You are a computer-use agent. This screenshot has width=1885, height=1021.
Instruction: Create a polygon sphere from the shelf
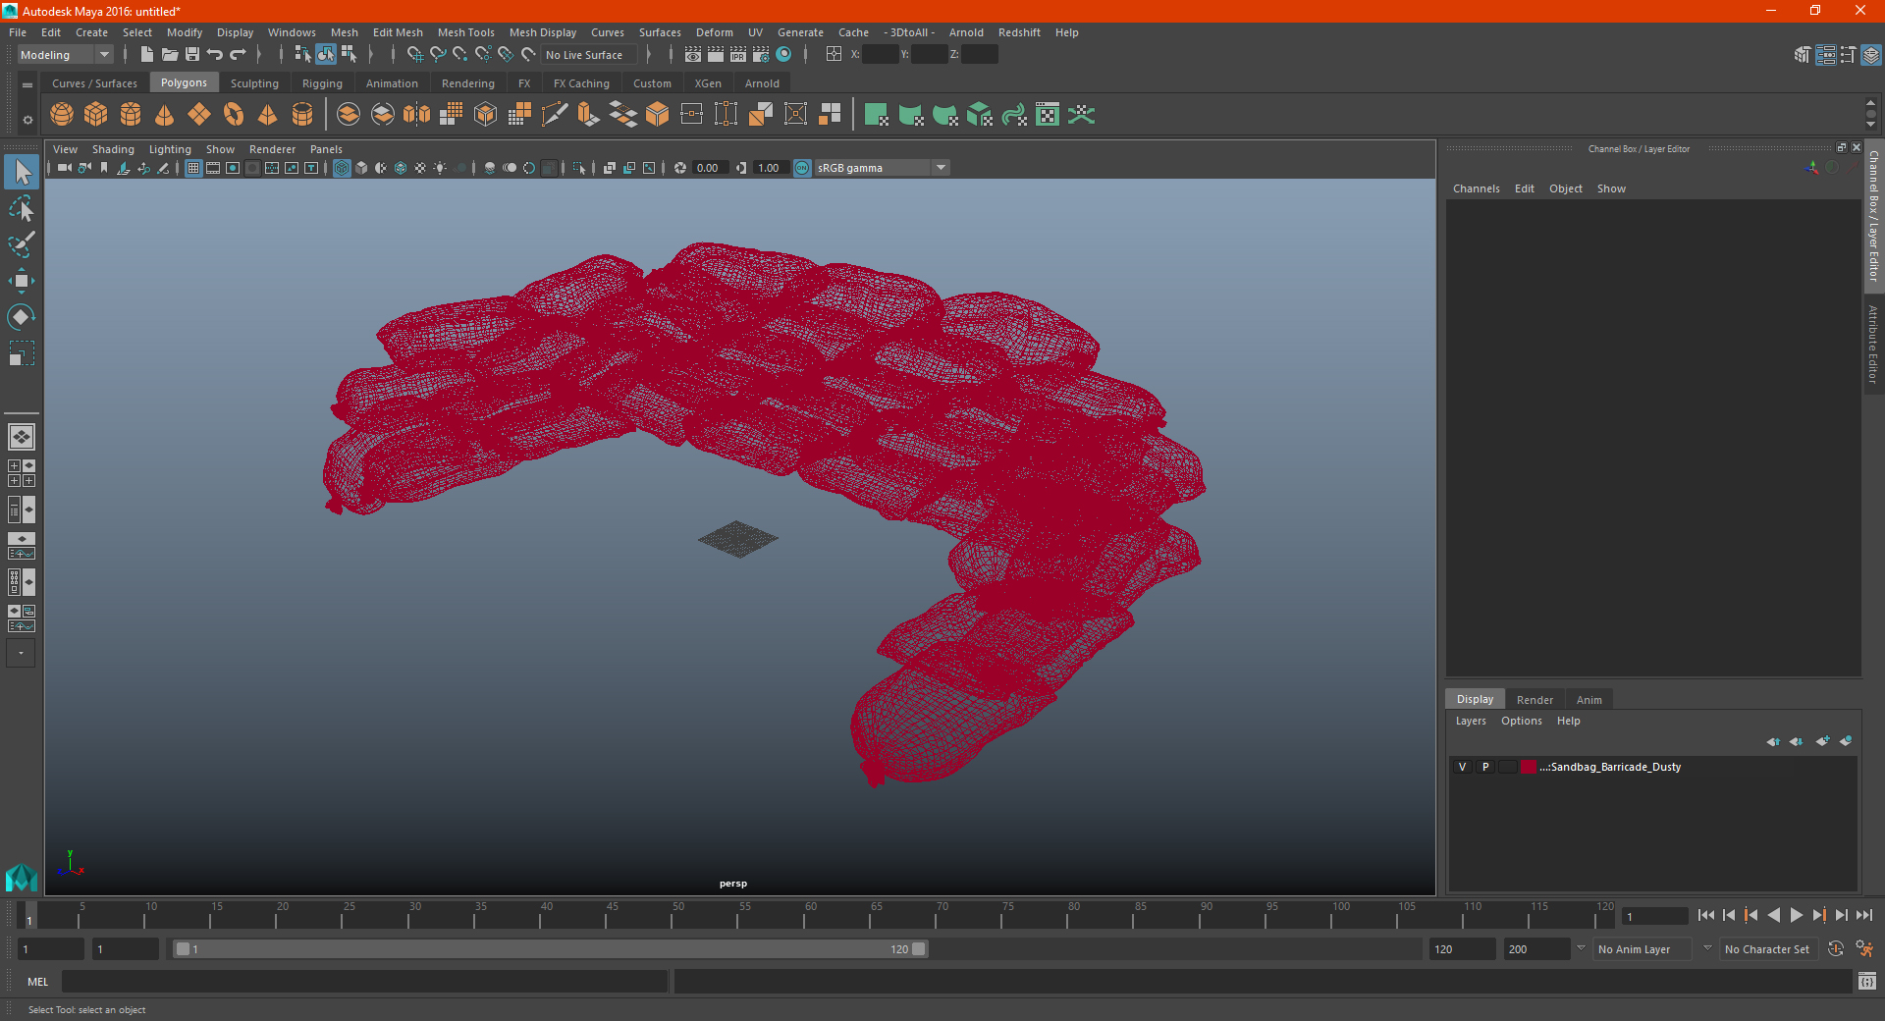coord(62,115)
